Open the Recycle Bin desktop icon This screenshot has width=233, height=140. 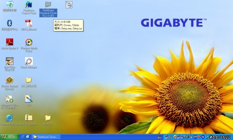tap(9, 6)
